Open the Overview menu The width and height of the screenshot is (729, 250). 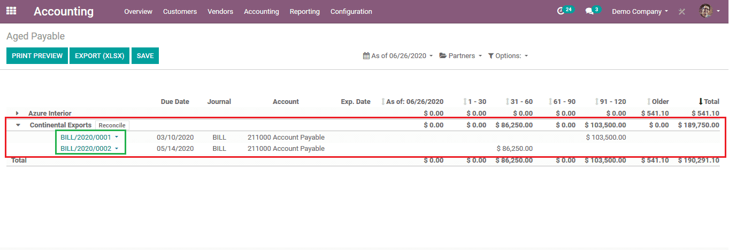tap(138, 11)
